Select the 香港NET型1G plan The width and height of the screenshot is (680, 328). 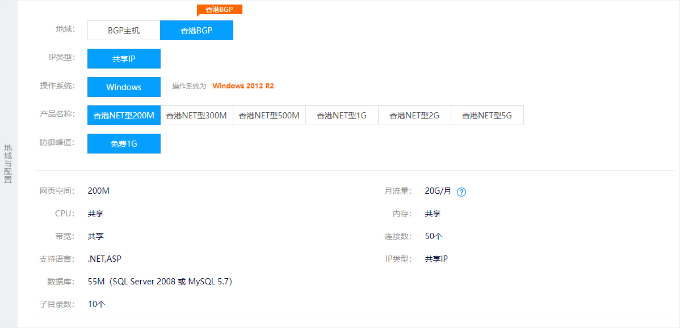(x=342, y=115)
